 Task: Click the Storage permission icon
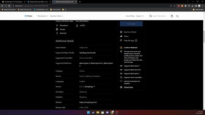tap(57, 29)
